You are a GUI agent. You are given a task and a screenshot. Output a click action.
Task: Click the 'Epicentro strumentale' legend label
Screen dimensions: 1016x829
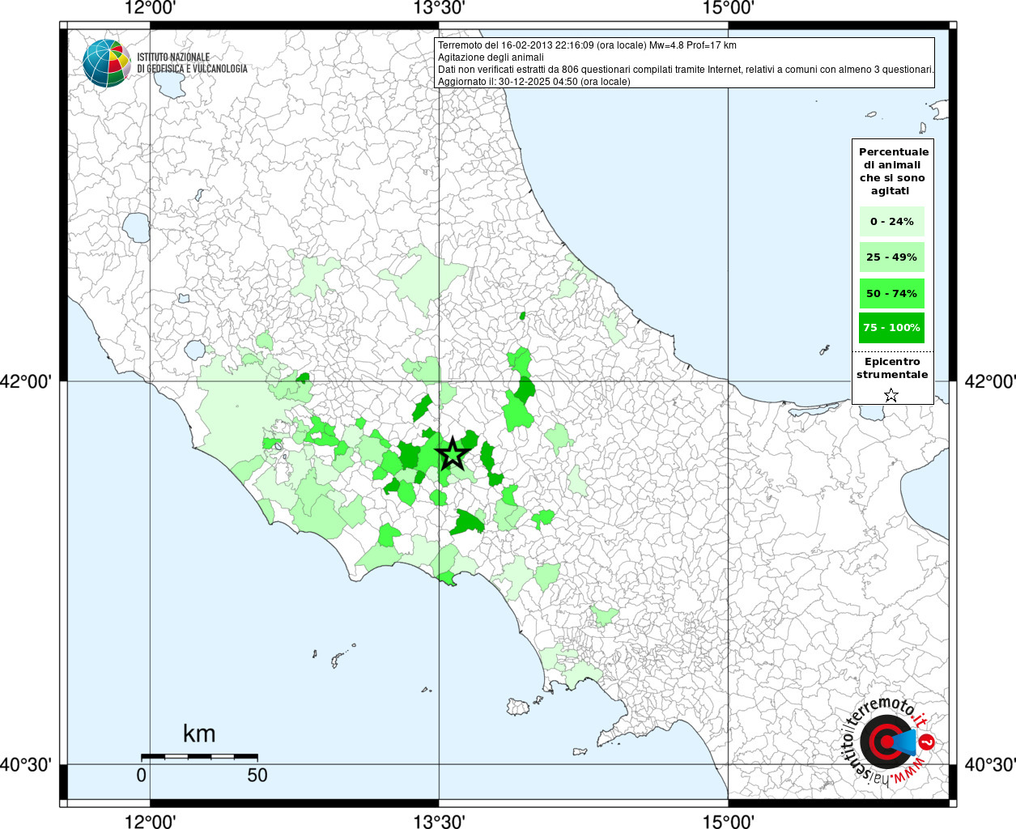coord(892,368)
